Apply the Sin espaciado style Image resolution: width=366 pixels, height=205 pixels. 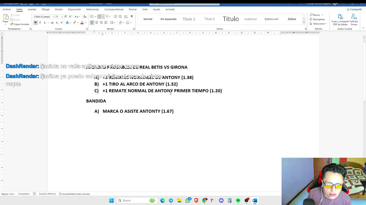click(168, 19)
